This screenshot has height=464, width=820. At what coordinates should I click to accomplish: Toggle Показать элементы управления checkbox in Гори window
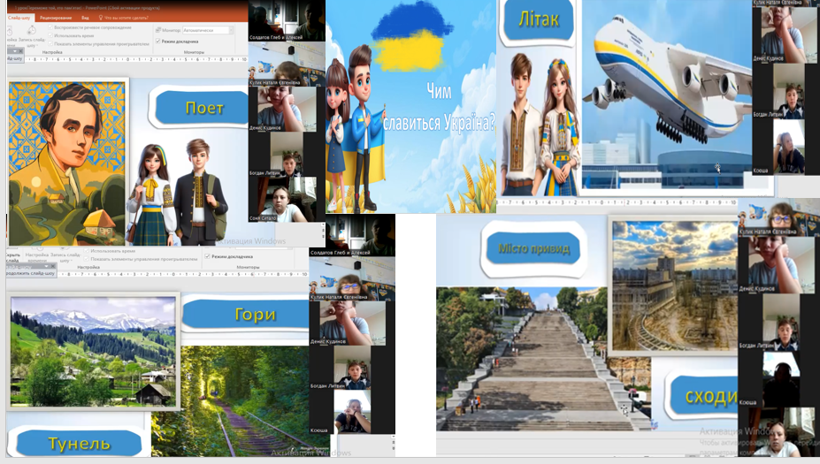pyautogui.click(x=87, y=259)
